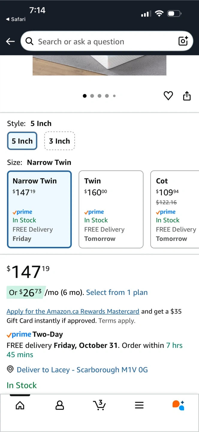
Task: Open the account profile icon
Action: (60, 405)
